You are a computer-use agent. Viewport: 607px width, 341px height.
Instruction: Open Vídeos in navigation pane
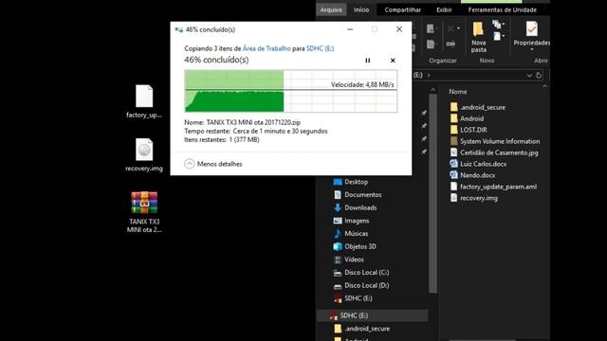click(348, 260)
